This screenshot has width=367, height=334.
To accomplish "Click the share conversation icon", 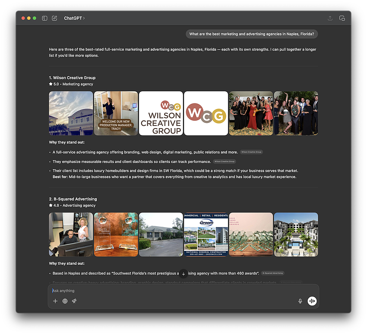I will 329,18.
